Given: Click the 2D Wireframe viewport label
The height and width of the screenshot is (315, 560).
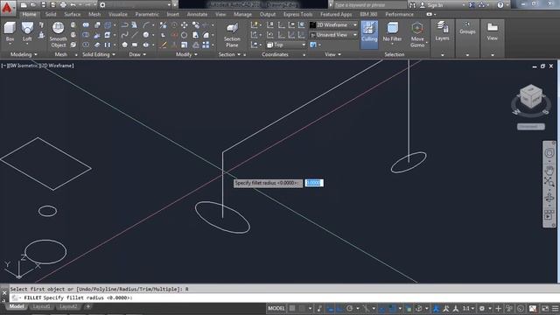Looking at the screenshot, I should pos(56,66).
